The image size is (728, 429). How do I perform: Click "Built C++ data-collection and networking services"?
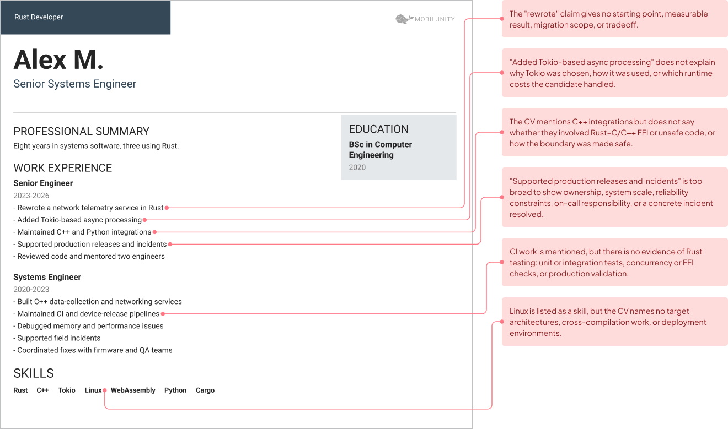click(x=98, y=302)
